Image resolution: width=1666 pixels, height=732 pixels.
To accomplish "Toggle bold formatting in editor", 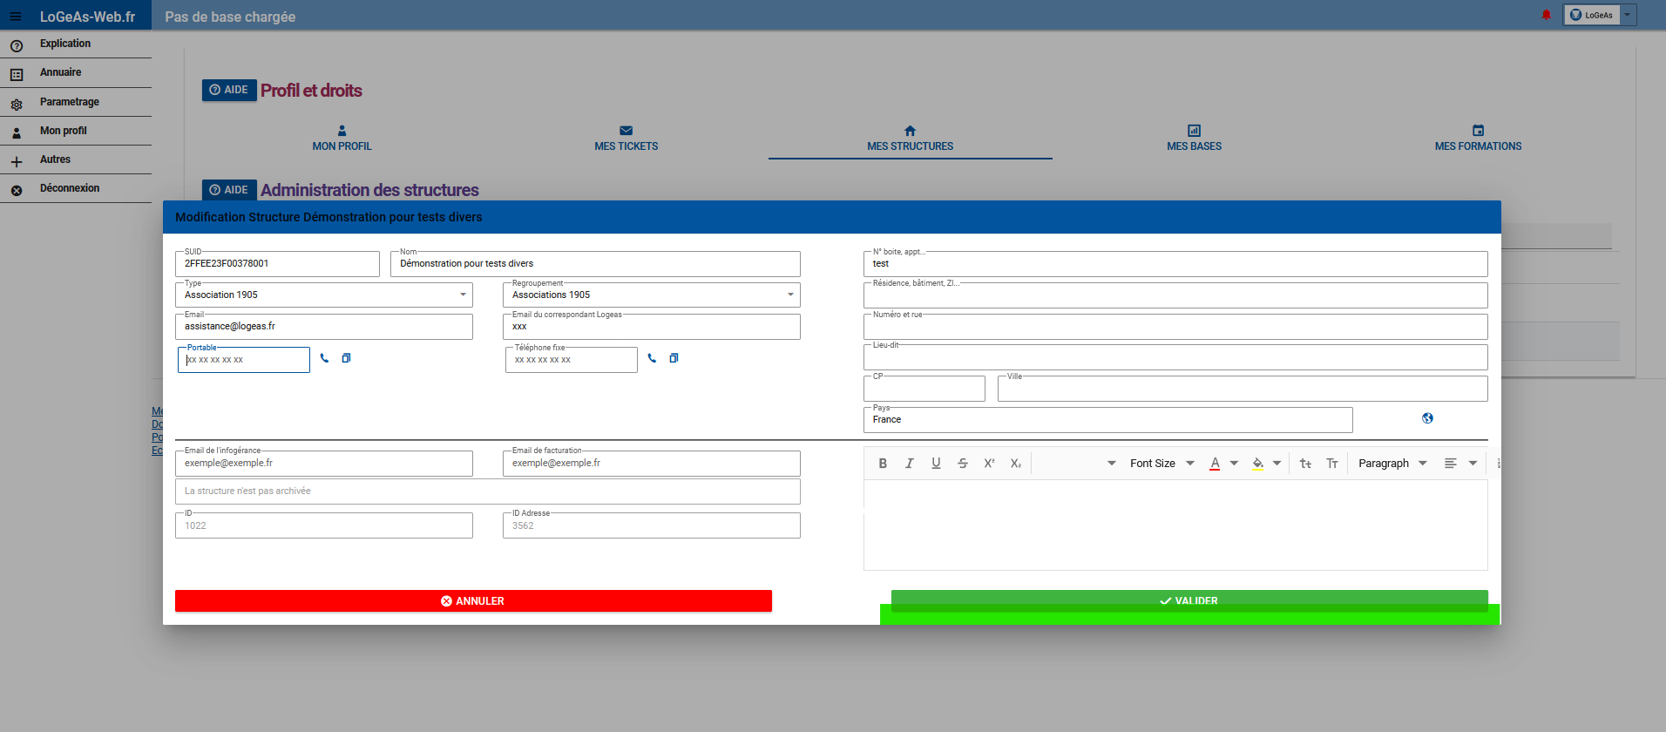I will coord(883,464).
